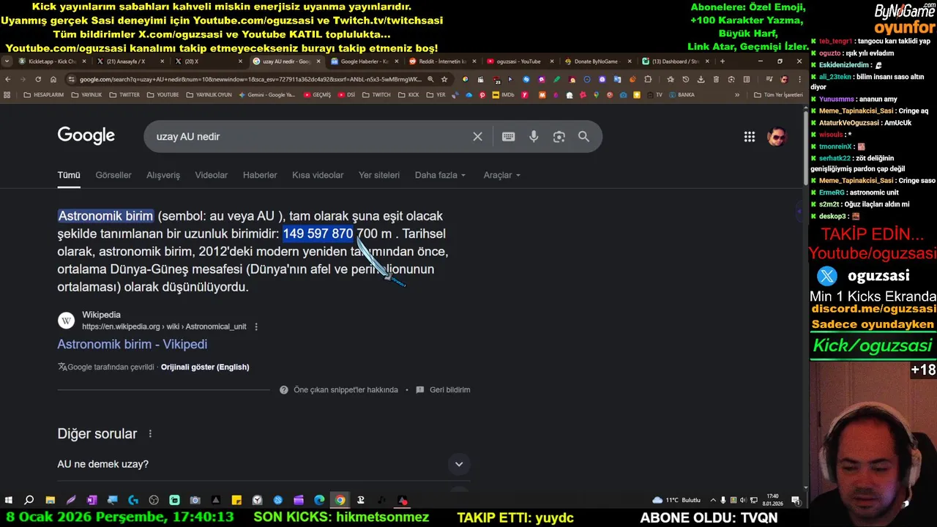Switch to Kısa videolar tab
The width and height of the screenshot is (937, 527).
318,175
